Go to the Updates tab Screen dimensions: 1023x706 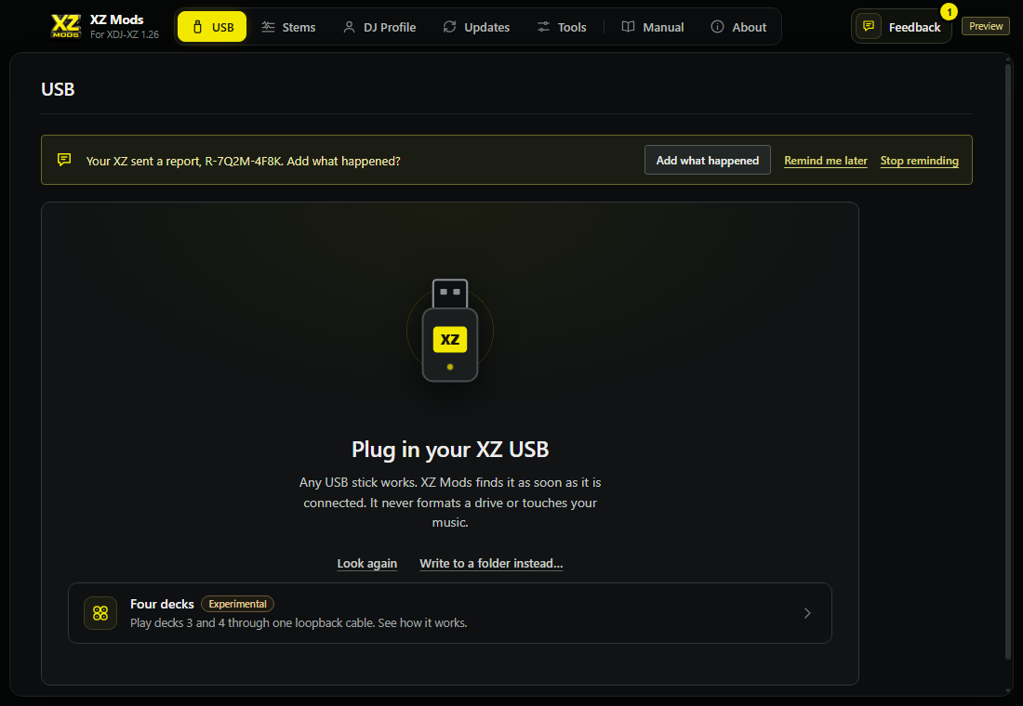tap(476, 27)
